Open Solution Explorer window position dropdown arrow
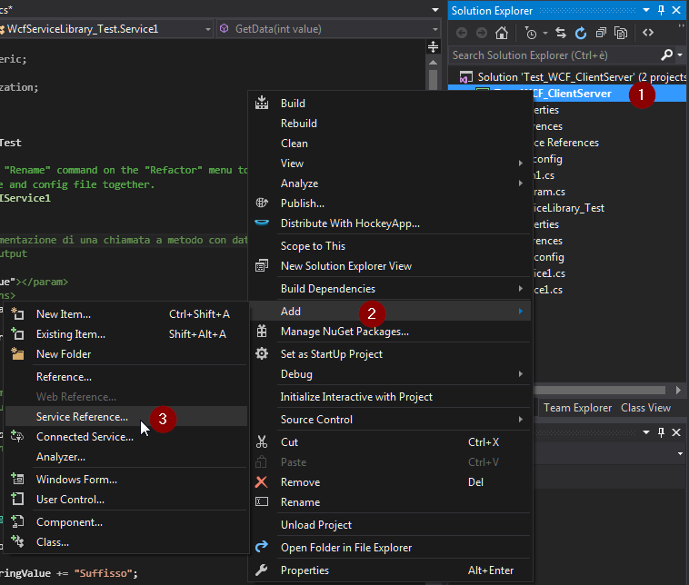Image resolution: width=689 pixels, height=585 pixels. click(646, 10)
